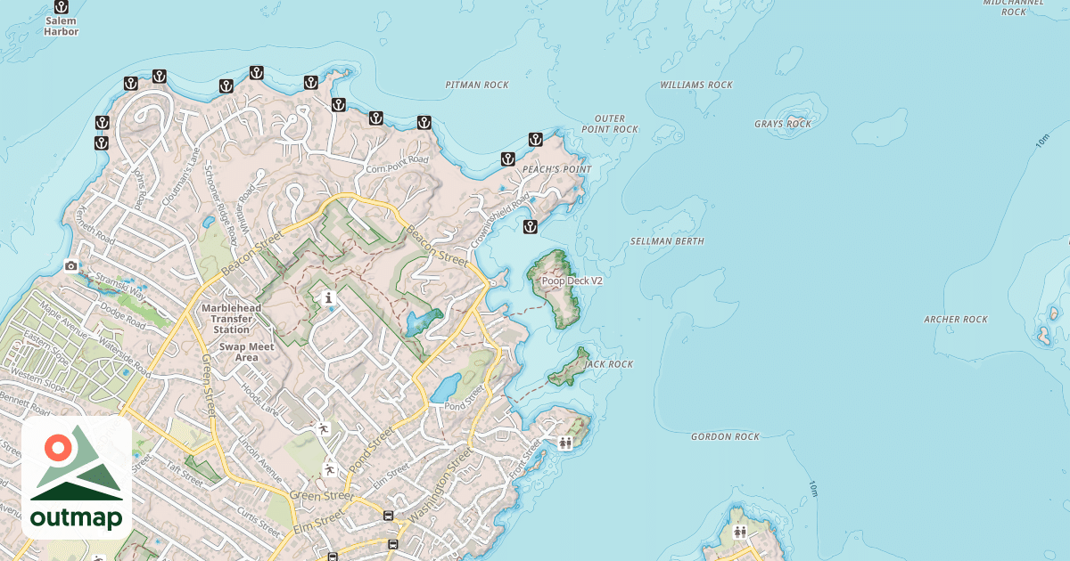Select the restroom icon beside Front Street
This screenshot has width=1070, height=561.
[x=565, y=443]
